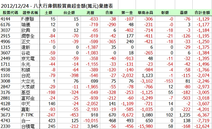The image size is (212, 129).
Task: Click the 臺銀 column header
Action: 184,13
